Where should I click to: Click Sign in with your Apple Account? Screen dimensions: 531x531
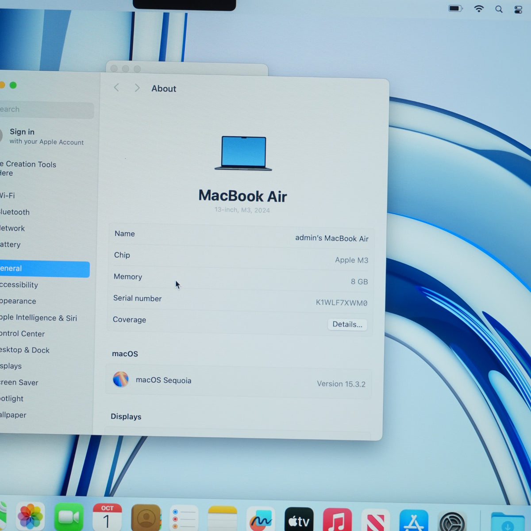pyautogui.click(x=44, y=136)
